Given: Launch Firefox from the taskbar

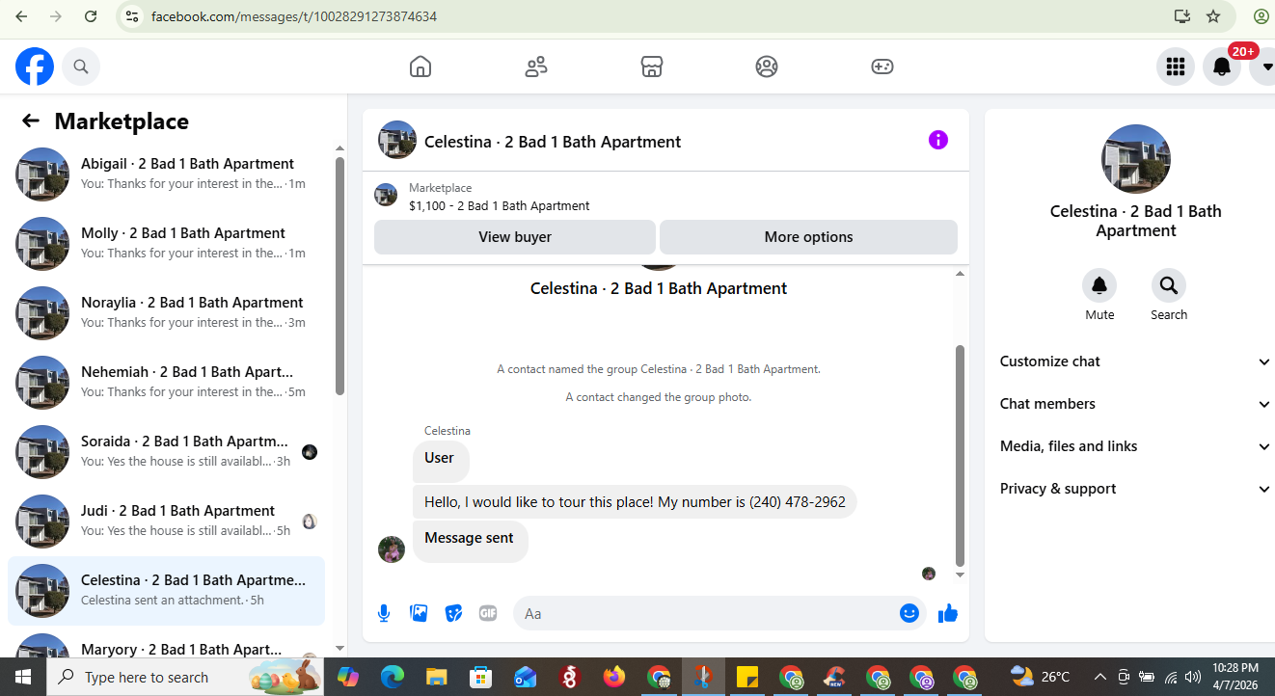Looking at the screenshot, I should coord(614,677).
